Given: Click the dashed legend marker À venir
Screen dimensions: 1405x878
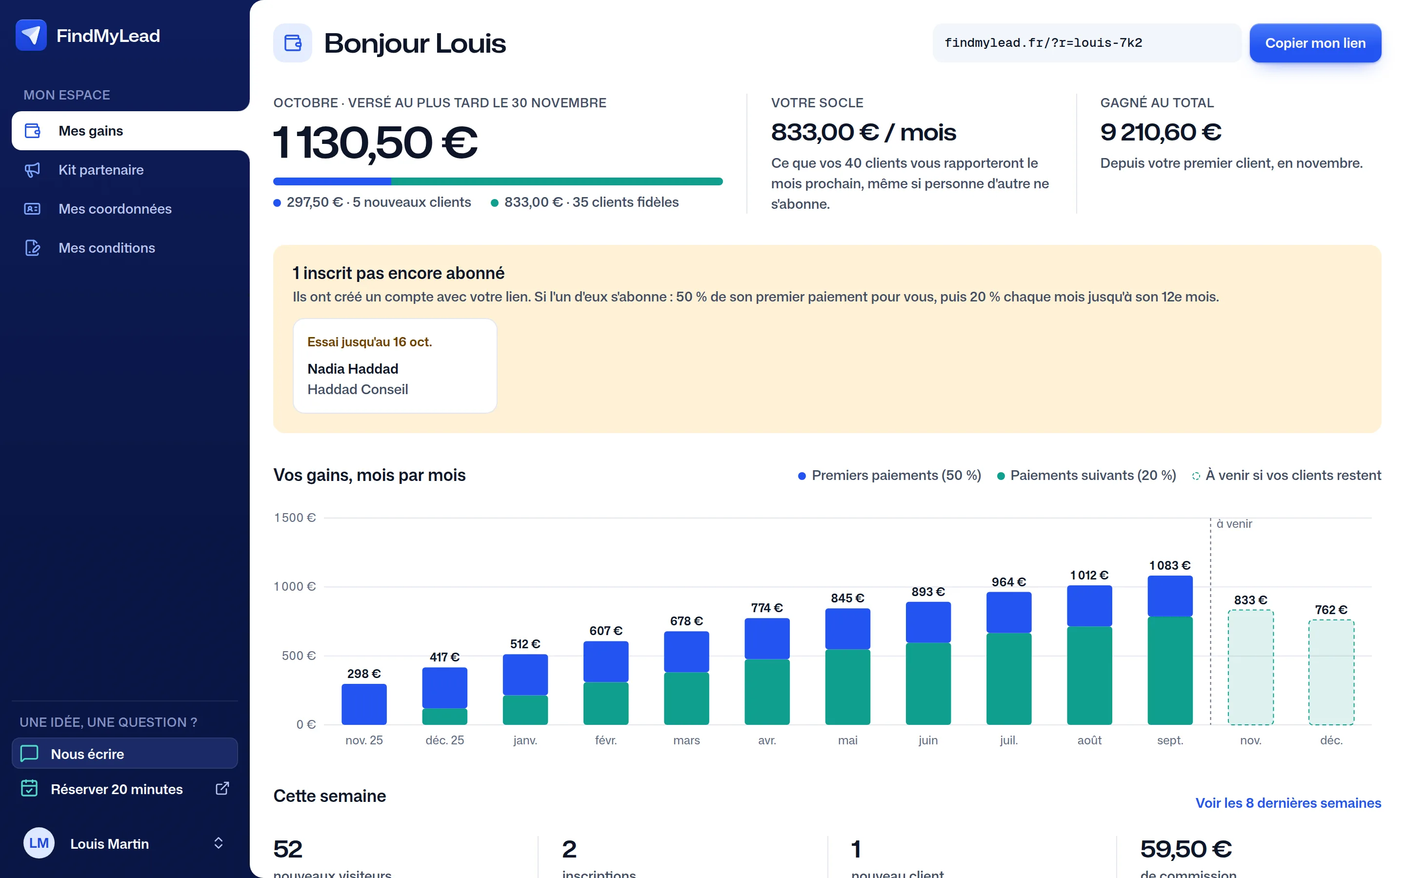Looking at the screenshot, I should 1196,476.
